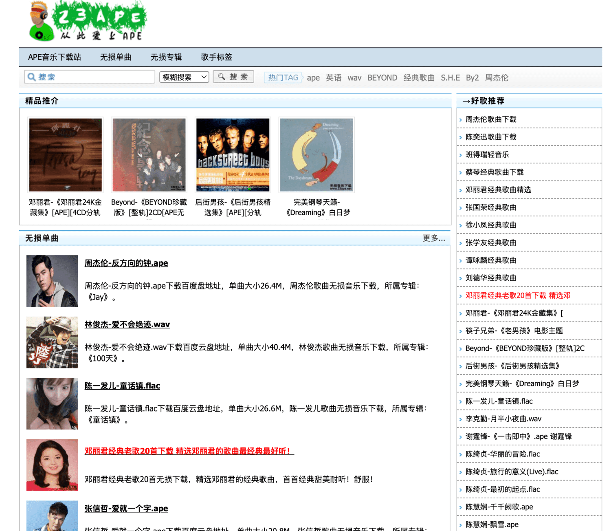
Task: Open the 林俊杰-爱不会绝迹.wav title link
Action: click(127, 324)
